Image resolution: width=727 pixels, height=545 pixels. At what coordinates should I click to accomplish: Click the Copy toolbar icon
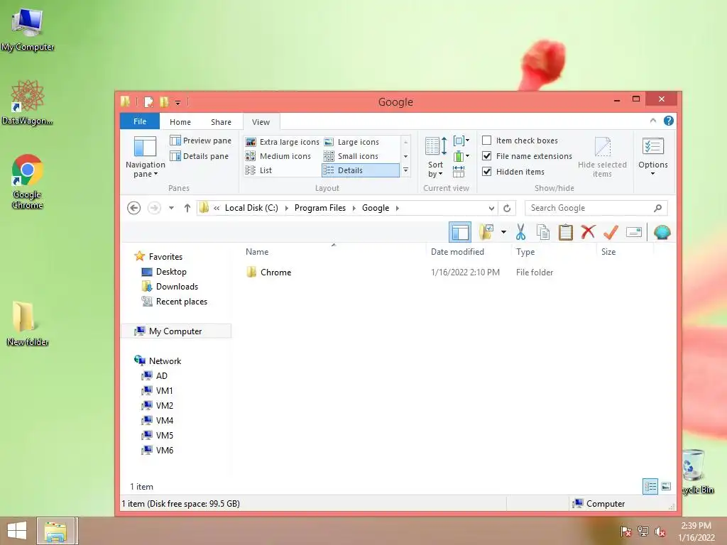[543, 232]
